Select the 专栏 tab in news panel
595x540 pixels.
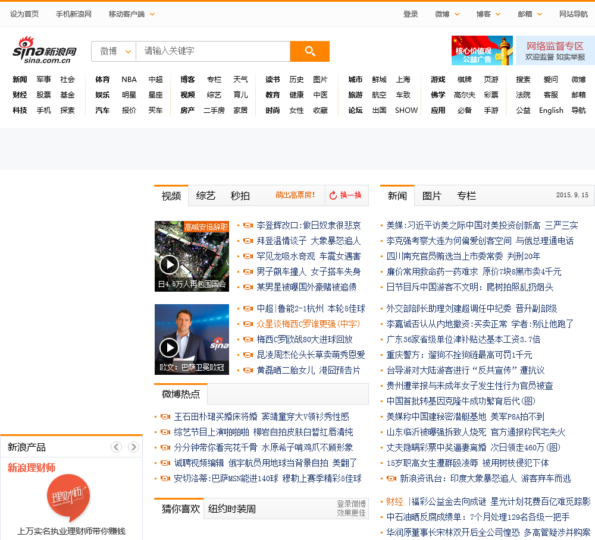466,196
